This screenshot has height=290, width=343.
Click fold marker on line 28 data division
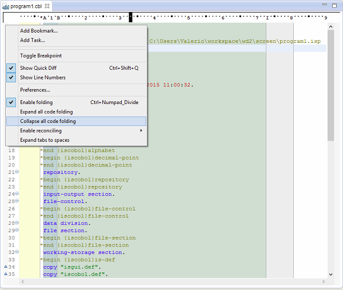[17, 223]
